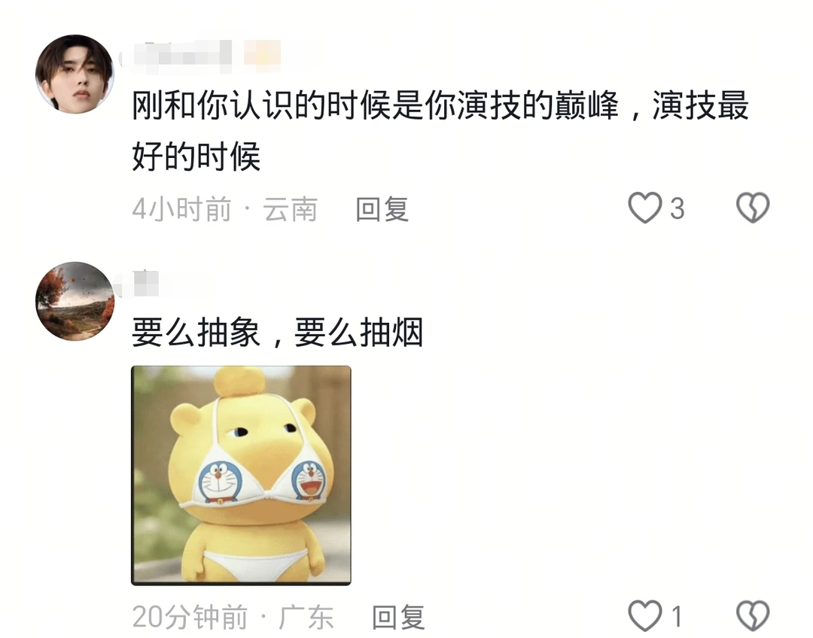This screenshot has width=813, height=638.
Task: Tap the blurred orange badge beside first username
Action: click(x=263, y=54)
